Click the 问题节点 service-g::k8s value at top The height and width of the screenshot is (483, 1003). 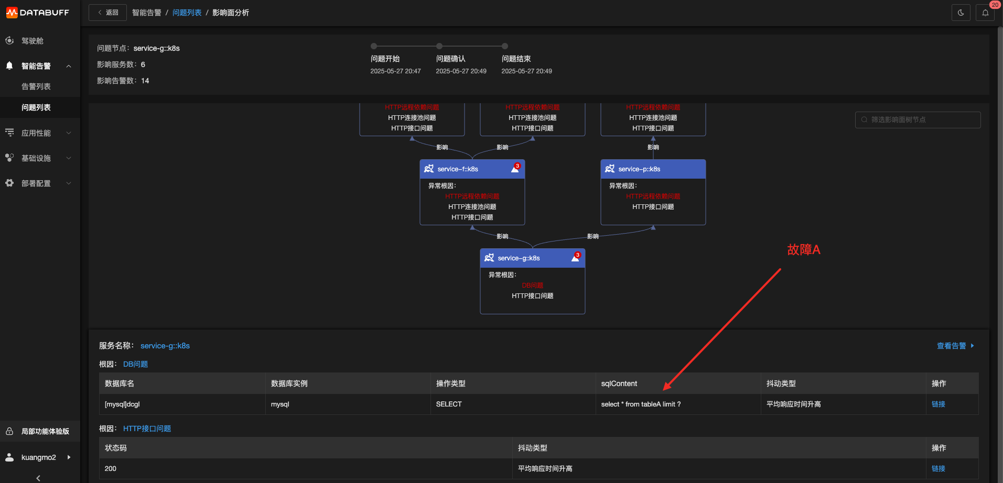click(x=157, y=48)
